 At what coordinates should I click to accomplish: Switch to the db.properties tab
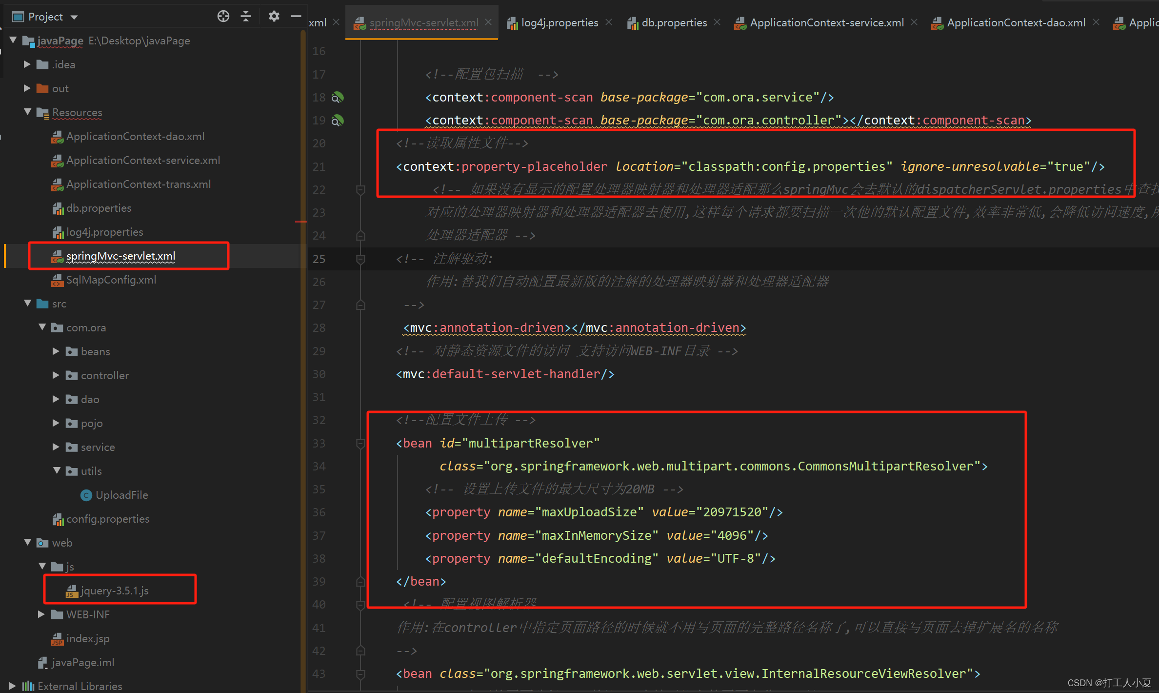pos(674,23)
